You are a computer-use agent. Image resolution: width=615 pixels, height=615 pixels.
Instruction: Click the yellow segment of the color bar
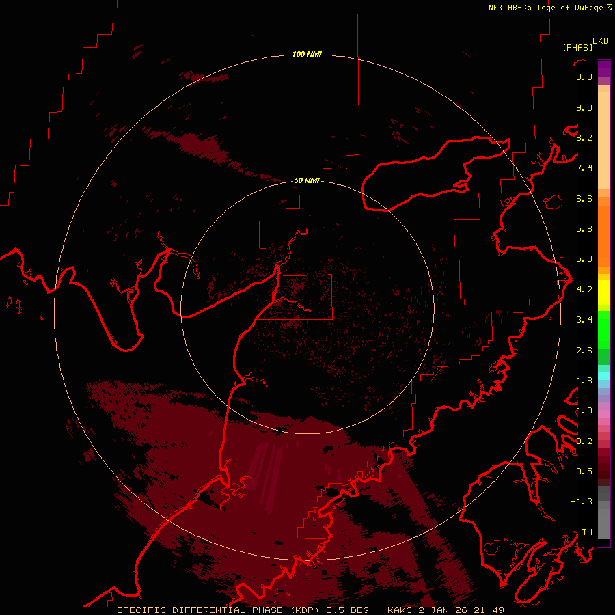pyautogui.click(x=603, y=292)
